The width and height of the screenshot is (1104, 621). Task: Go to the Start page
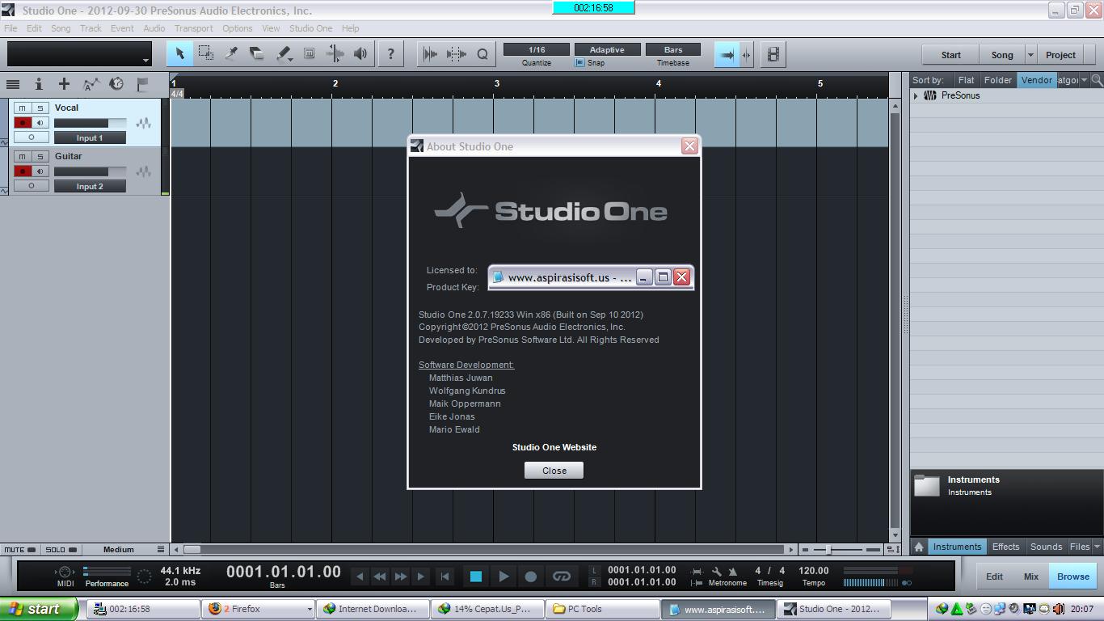(951, 55)
